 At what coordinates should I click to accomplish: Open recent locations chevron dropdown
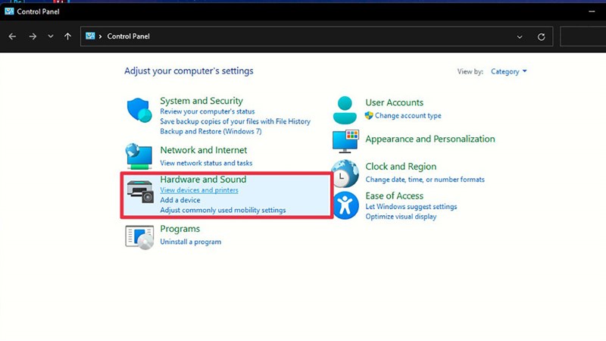[51, 36]
